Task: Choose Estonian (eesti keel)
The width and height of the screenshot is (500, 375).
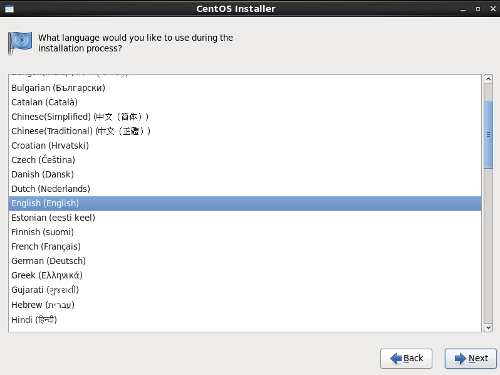Action: [245, 218]
